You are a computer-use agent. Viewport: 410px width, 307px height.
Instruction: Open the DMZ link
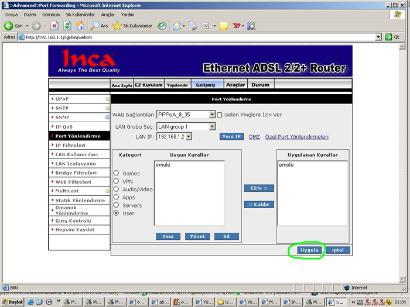[254, 137]
